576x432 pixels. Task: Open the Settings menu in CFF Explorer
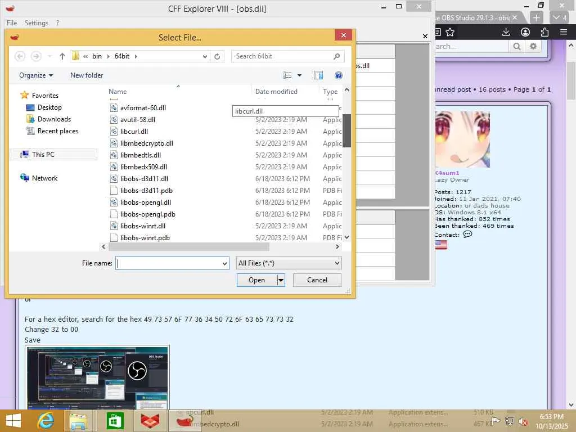[37, 22]
